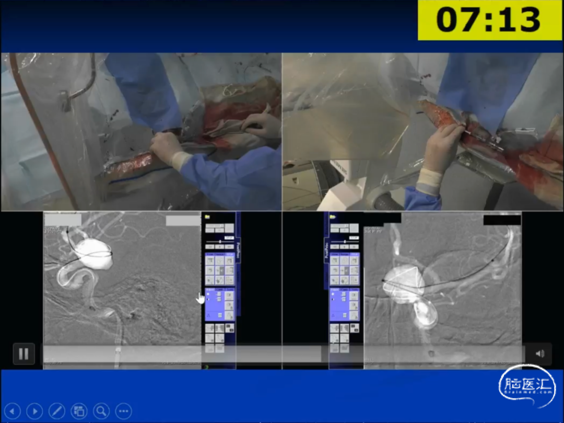
Task: Click folder icon in left angiography panel
Action: click(207, 216)
